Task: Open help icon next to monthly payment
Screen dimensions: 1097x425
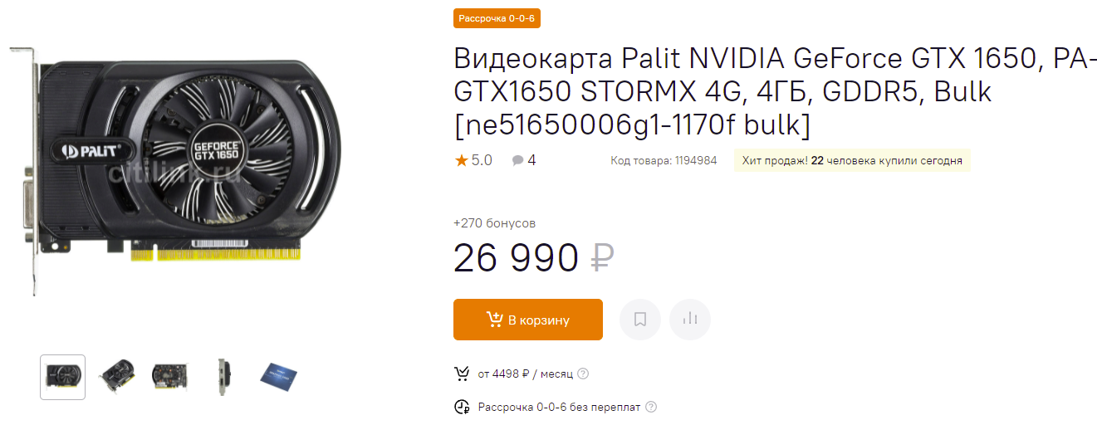Action: click(x=583, y=374)
